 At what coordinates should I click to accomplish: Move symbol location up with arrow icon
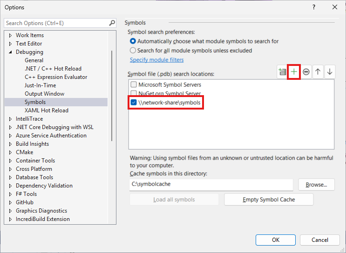(x=318, y=72)
